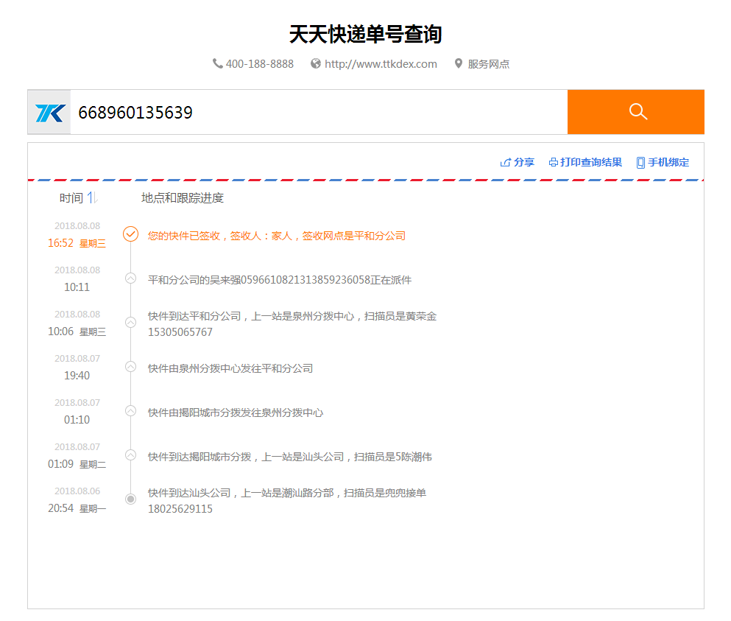Click the orange time 16:52 星期三
The width and height of the screenshot is (731, 621).
(x=77, y=243)
